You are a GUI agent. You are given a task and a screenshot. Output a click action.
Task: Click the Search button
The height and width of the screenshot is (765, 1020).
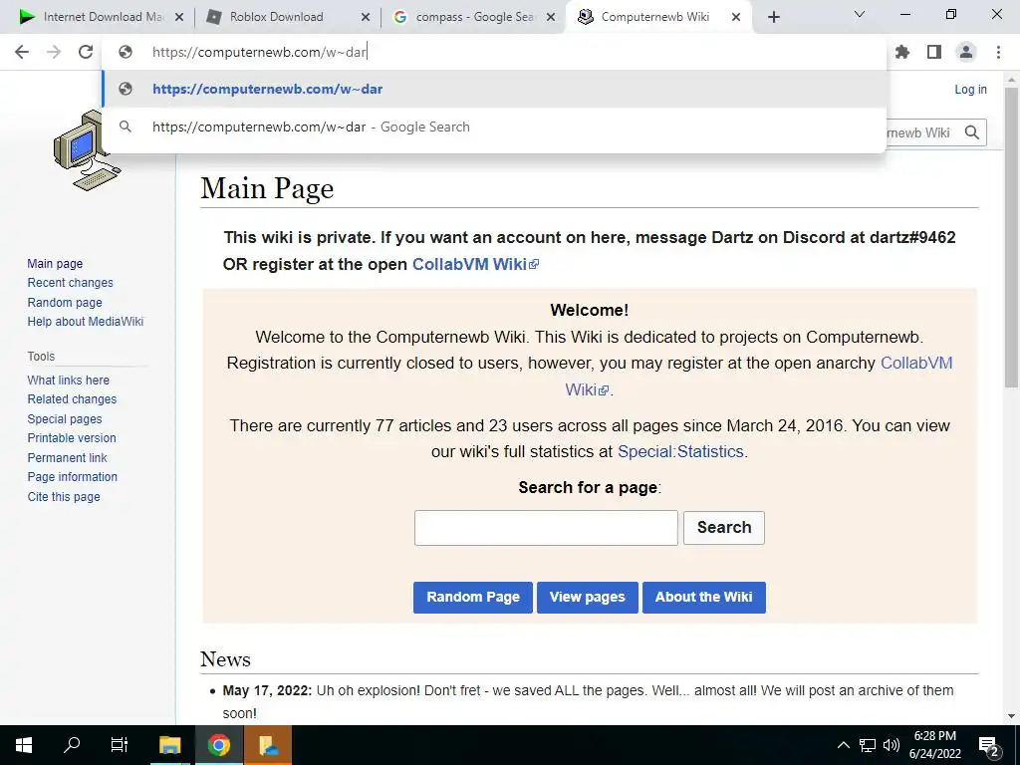point(724,528)
